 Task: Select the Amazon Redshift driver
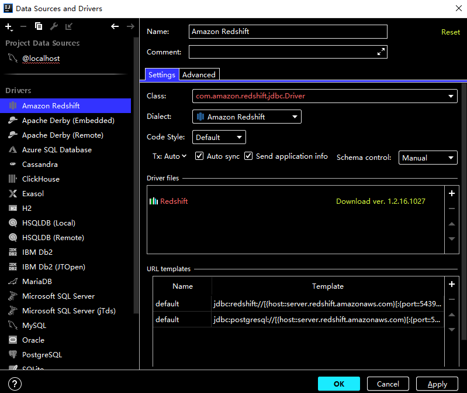tap(65, 105)
